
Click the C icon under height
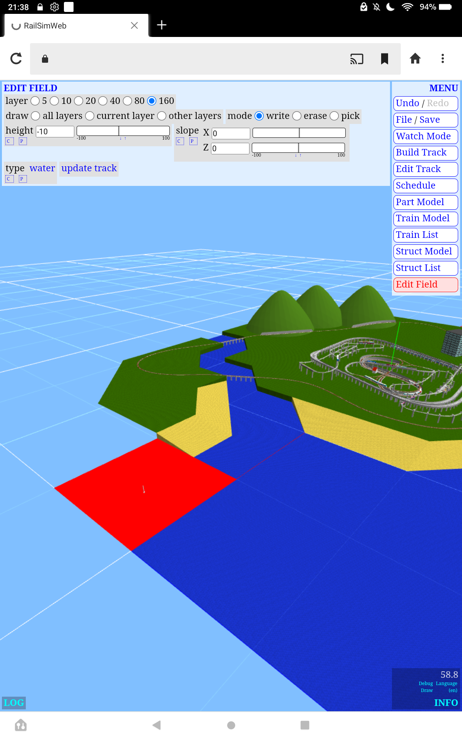tap(9, 141)
